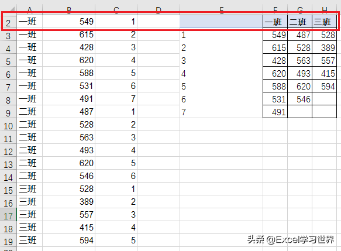
Task: Select cell C8 with value 7
Action: pos(116,99)
